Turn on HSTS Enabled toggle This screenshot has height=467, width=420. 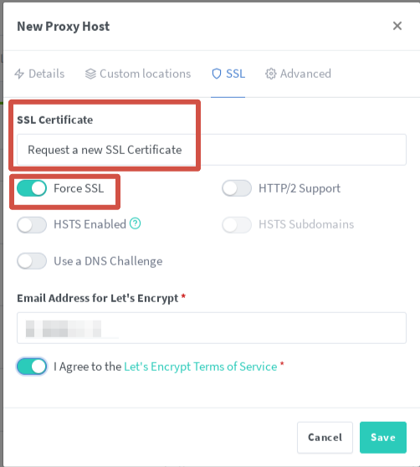[x=32, y=224]
